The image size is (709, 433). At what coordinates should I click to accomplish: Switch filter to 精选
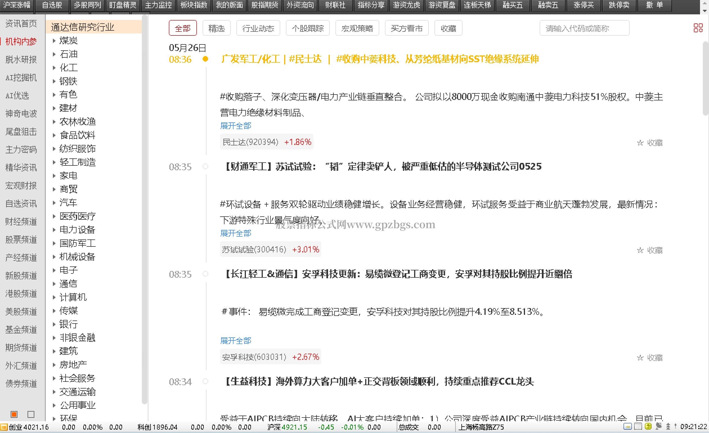pyautogui.click(x=216, y=28)
